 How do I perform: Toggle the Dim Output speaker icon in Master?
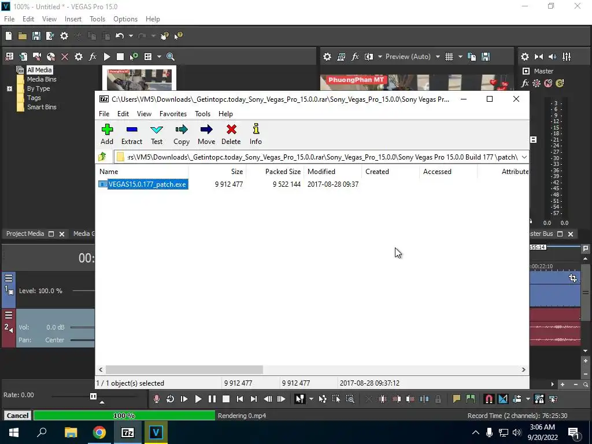click(552, 57)
